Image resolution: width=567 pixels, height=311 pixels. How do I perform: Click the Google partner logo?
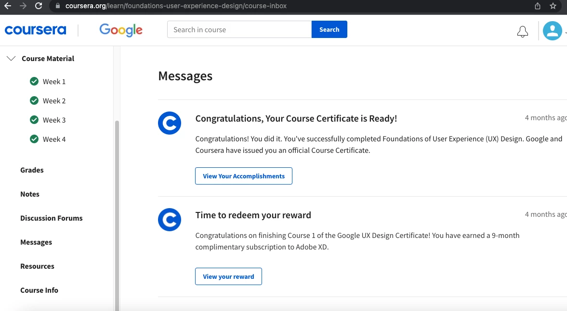[x=121, y=30]
